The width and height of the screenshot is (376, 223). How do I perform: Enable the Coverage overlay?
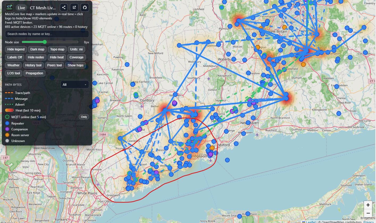pos(76,57)
